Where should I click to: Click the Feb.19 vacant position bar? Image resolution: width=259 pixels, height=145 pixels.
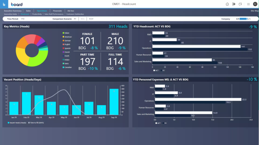coord(26,103)
